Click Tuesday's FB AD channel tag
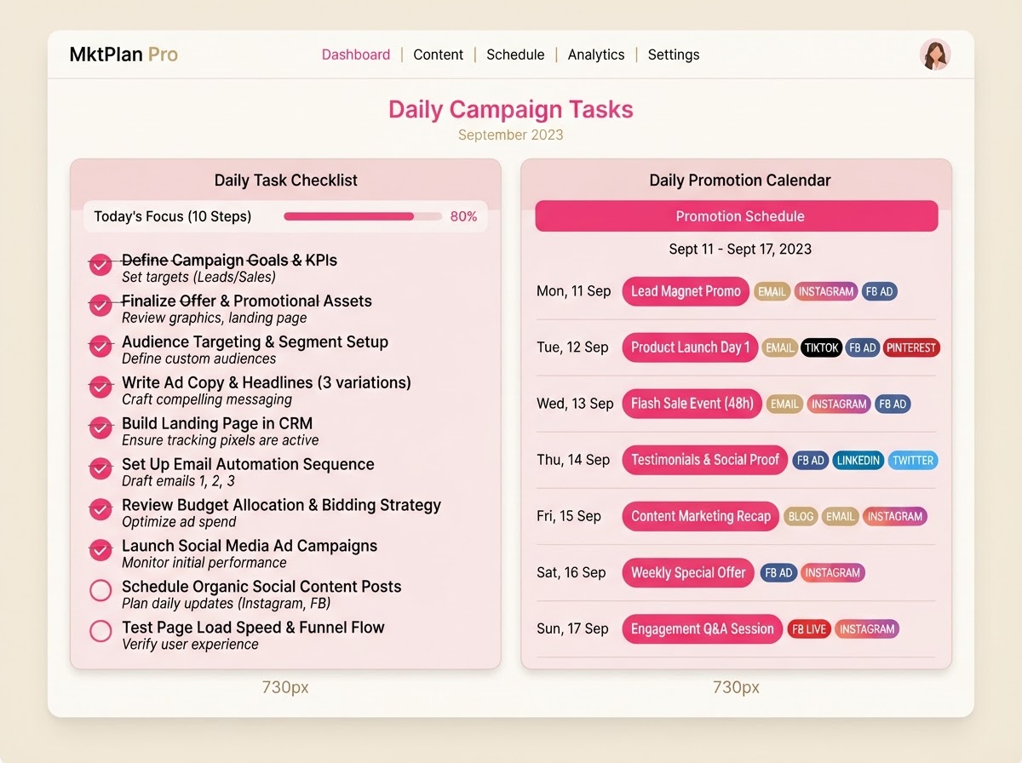1022x763 pixels. pos(863,347)
